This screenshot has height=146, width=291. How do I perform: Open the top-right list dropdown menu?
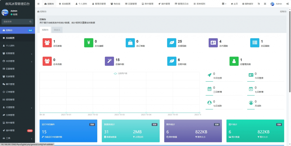(224, 4)
